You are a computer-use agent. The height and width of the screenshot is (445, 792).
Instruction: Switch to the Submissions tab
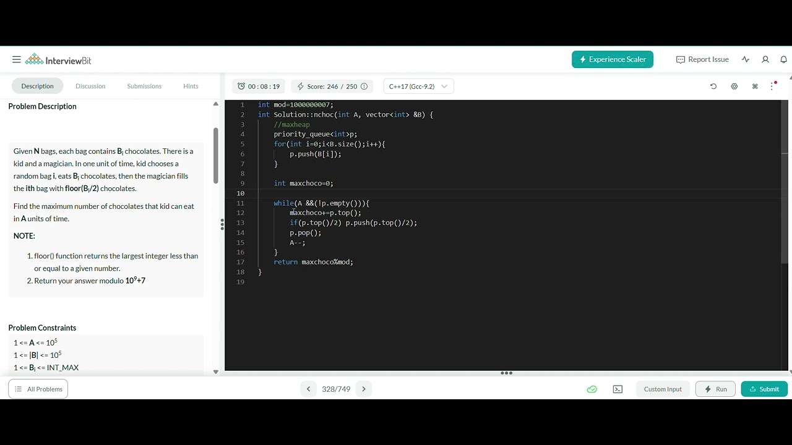click(x=144, y=86)
